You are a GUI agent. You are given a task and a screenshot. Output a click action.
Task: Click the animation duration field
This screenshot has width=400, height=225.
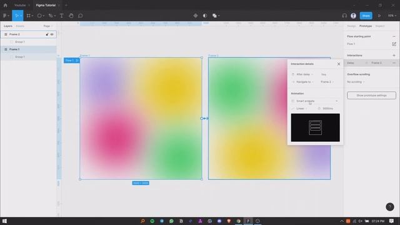point(328,109)
